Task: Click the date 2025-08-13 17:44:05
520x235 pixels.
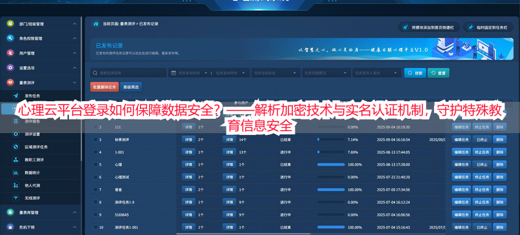Action: [393, 153]
